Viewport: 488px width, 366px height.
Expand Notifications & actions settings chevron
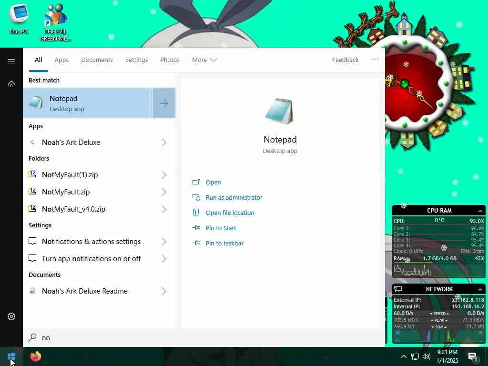coord(164,242)
